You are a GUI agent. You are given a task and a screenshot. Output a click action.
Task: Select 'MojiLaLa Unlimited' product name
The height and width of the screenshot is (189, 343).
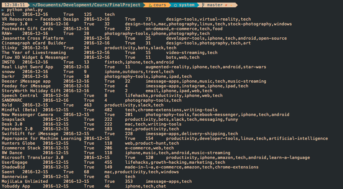(x=25, y=182)
